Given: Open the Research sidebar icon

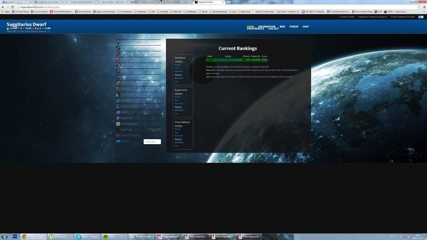Looking at the screenshot, I should [x=118, y=118].
